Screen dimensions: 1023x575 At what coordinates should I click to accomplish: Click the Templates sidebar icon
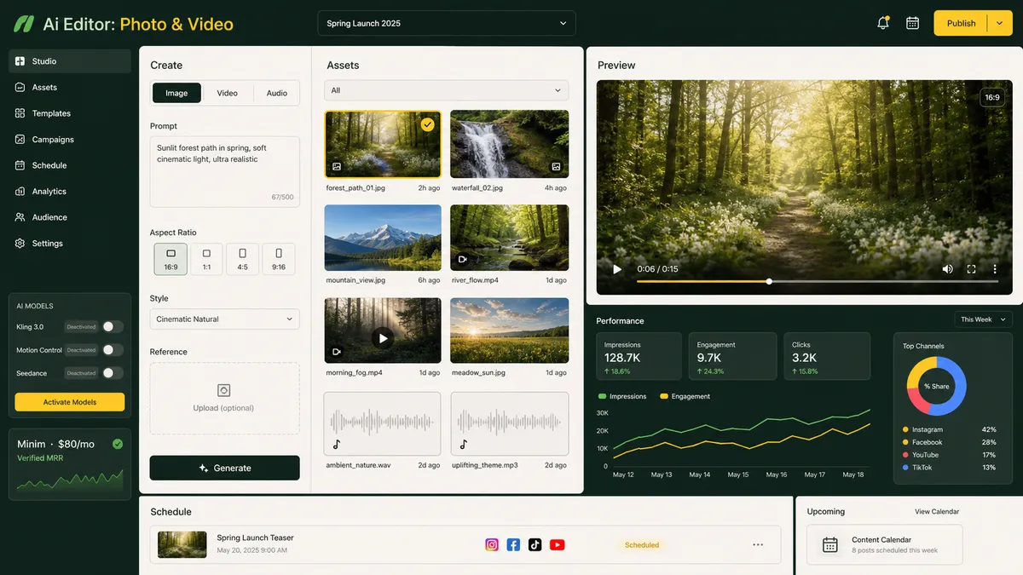coord(20,113)
